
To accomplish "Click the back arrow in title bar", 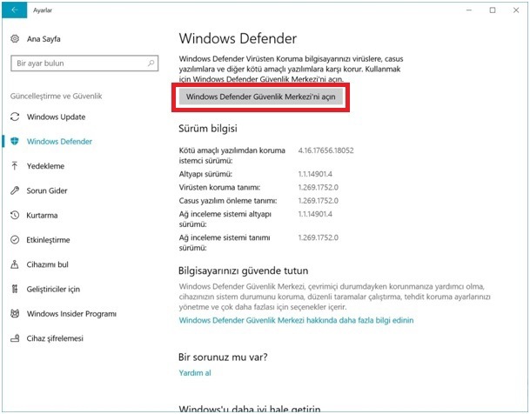I will (x=14, y=10).
